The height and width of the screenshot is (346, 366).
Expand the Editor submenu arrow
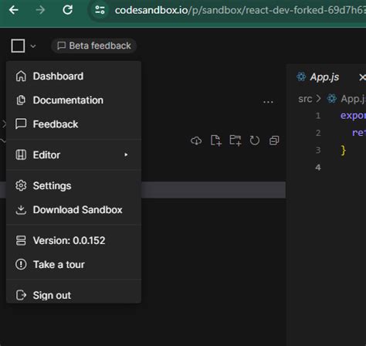point(126,154)
